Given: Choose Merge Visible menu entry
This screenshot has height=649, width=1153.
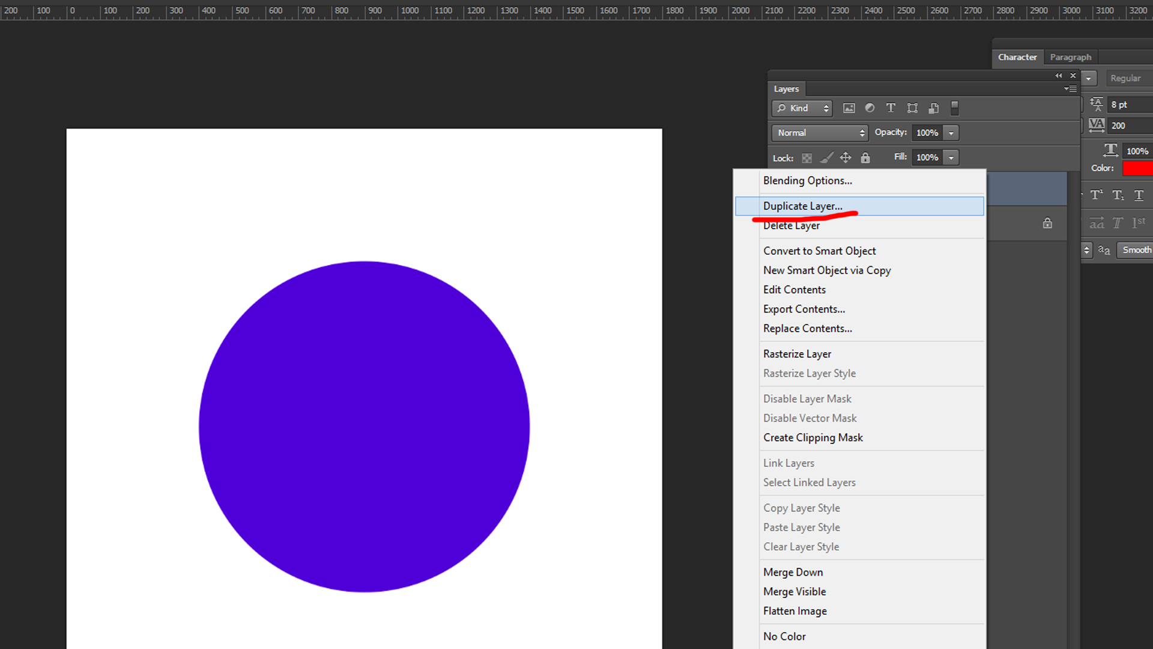Looking at the screenshot, I should pos(859,592).
